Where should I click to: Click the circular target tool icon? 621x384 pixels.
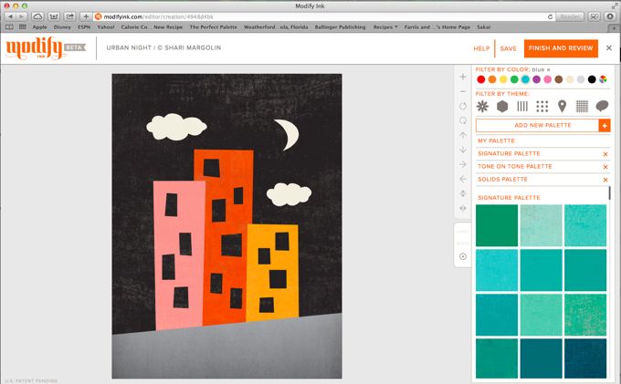463,256
